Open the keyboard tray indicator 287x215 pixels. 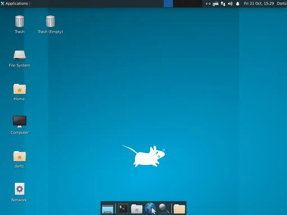click(216, 4)
